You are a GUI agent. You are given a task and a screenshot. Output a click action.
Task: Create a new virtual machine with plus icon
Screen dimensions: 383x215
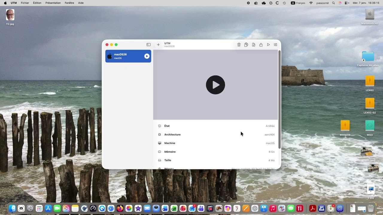pyautogui.click(x=158, y=44)
